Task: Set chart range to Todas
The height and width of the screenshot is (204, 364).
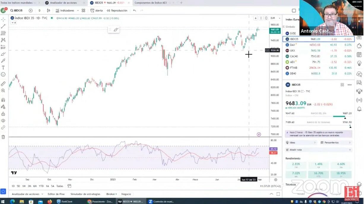Action: [x=60, y=186]
